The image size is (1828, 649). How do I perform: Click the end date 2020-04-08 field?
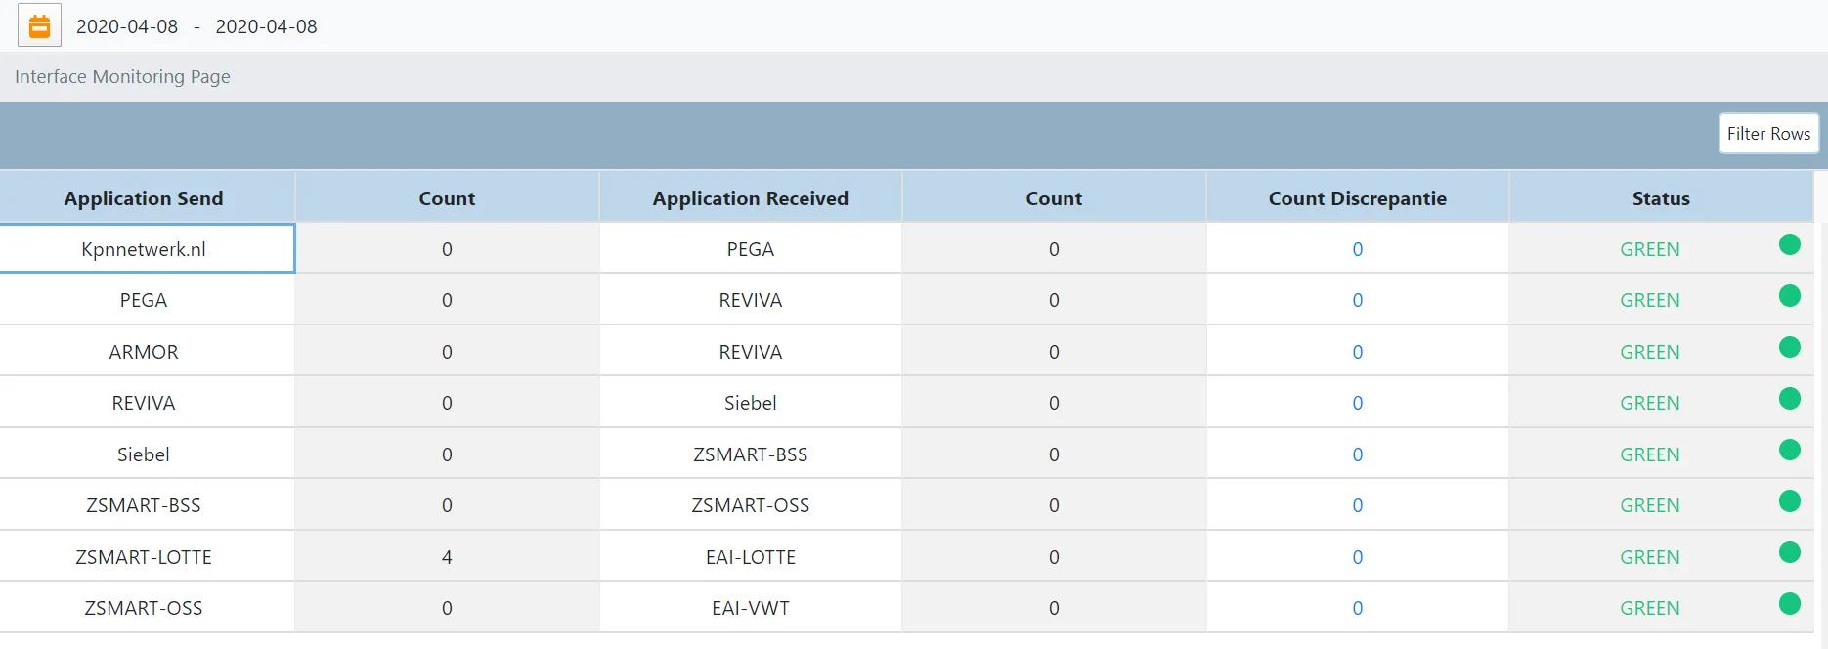coord(266,26)
